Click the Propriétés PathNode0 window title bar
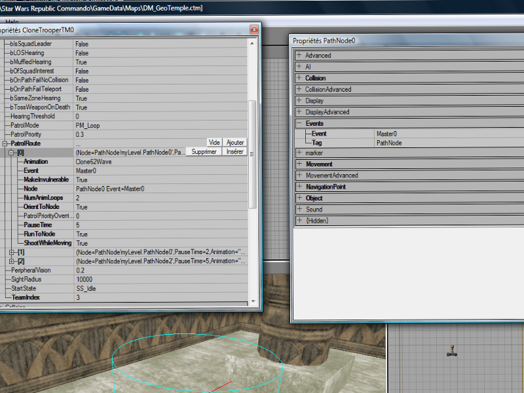Viewport: 524px width, 393px height. coord(407,41)
